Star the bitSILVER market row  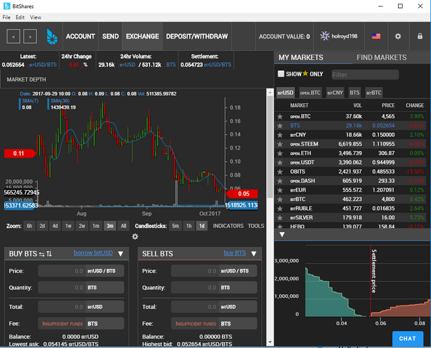tap(280, 218)
